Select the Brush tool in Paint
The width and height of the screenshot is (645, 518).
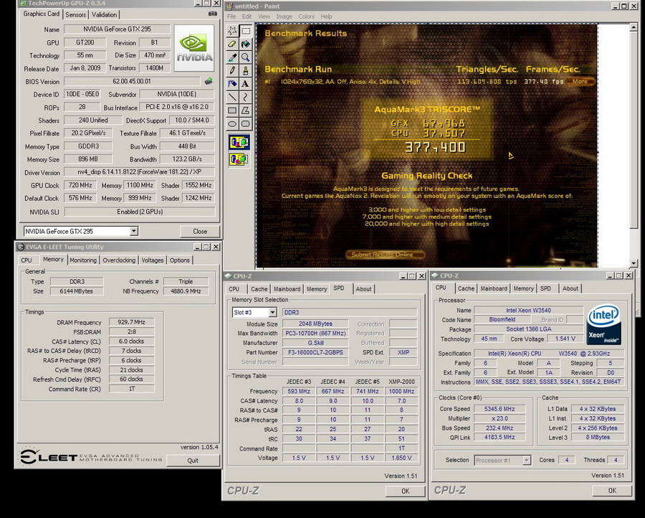(x=246, y=70)
